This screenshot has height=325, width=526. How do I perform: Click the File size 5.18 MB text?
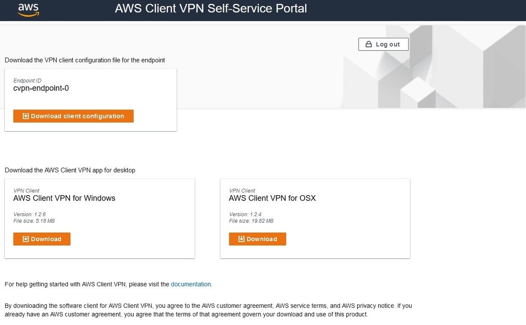[x=34, y=221]
